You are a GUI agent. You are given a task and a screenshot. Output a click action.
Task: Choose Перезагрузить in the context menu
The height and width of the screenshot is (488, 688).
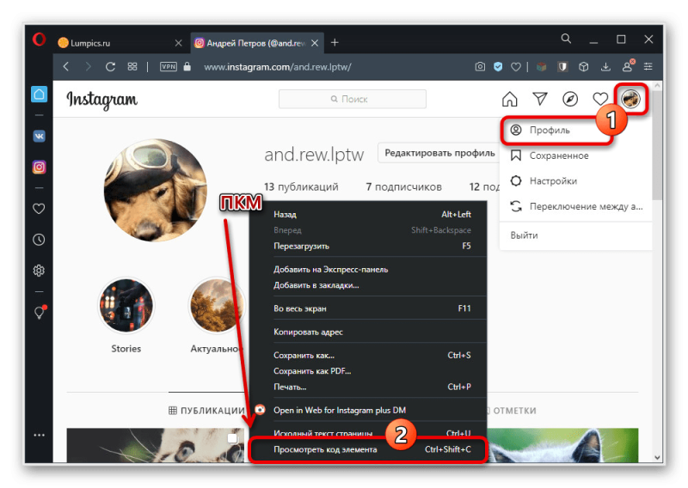[368, 246]
